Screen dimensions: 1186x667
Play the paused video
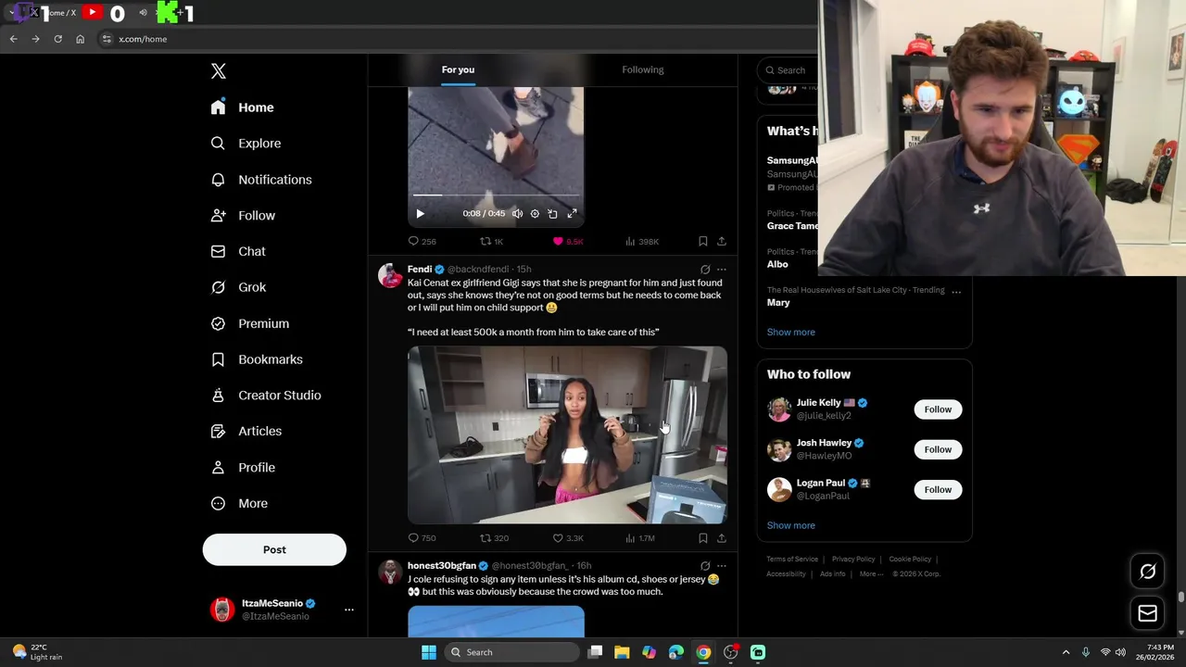coord(420,214)
